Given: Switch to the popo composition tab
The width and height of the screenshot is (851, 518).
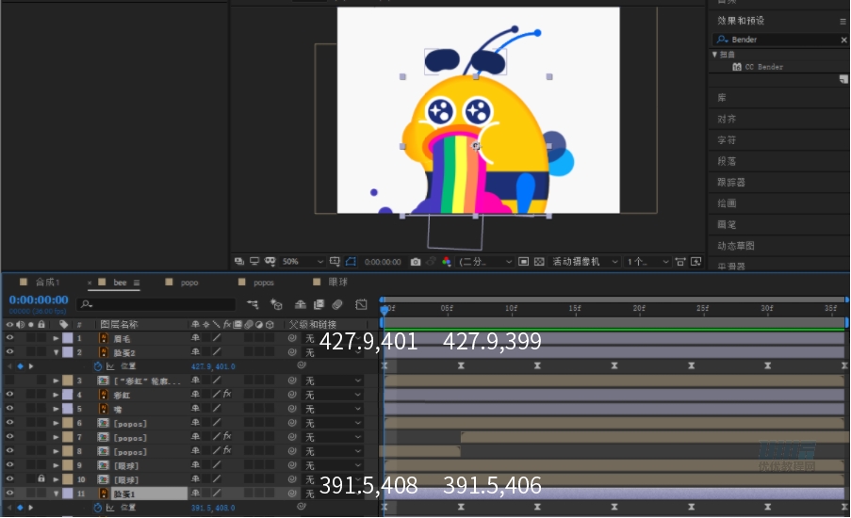Looking at the screenshot, I should click(188, 283).
